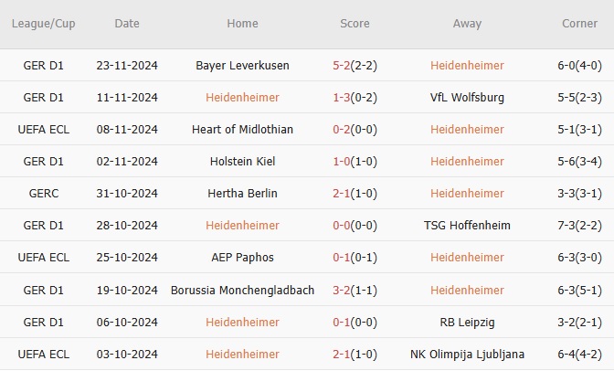The width and height of the screenshot is (614, 371).
Task: Click the 3-2(1-1) match score
Action: 355,290
